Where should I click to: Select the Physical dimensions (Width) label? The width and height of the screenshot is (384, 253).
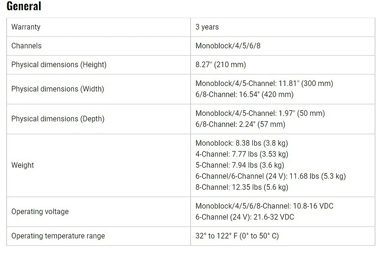pyautogui.click(x=57, y=89)
